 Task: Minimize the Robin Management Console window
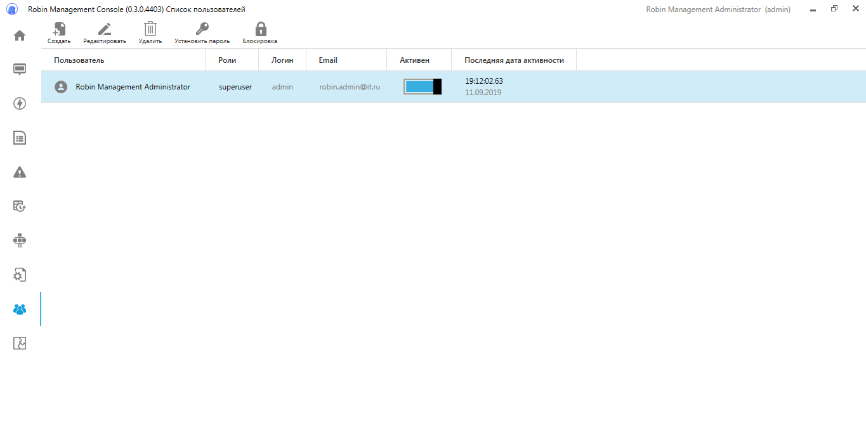[x=813, y=10]
